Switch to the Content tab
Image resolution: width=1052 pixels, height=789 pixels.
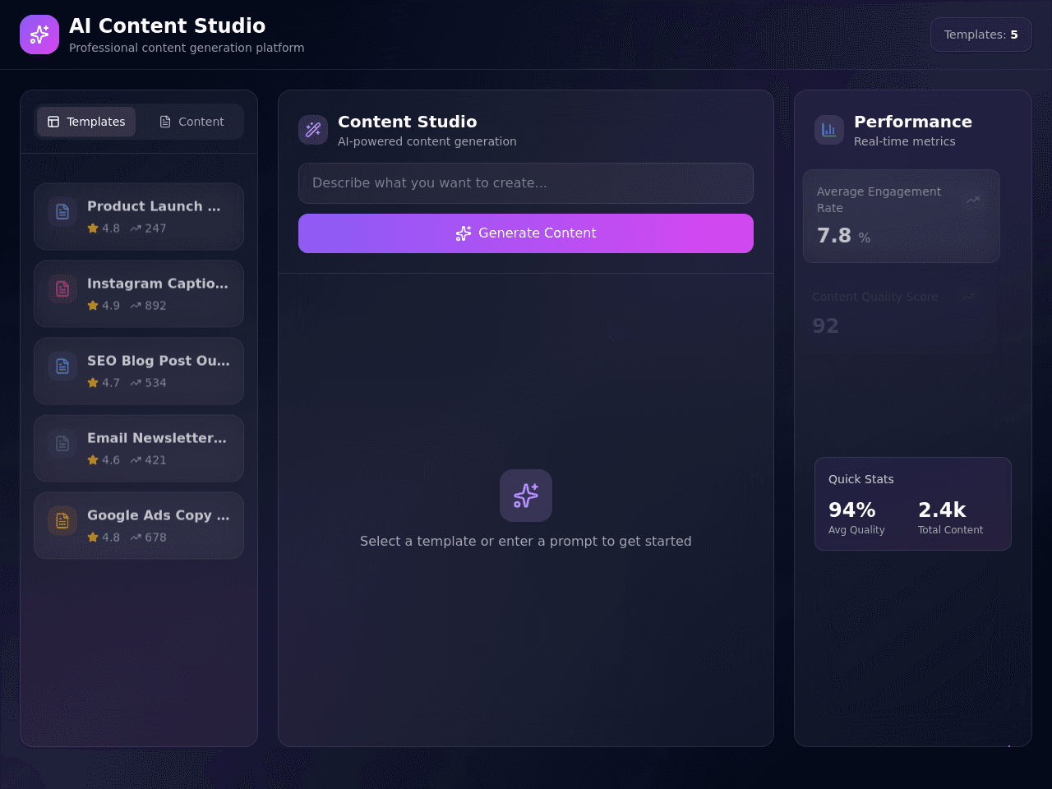[x=191, y=122]
